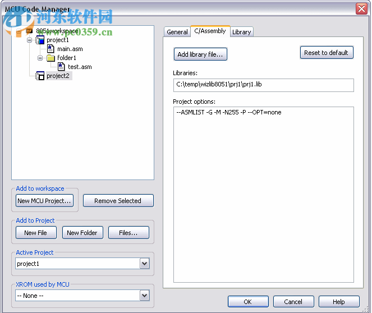Click Add library file... button
The width and height of the screenshot is (372, 313).
[200, 54]
